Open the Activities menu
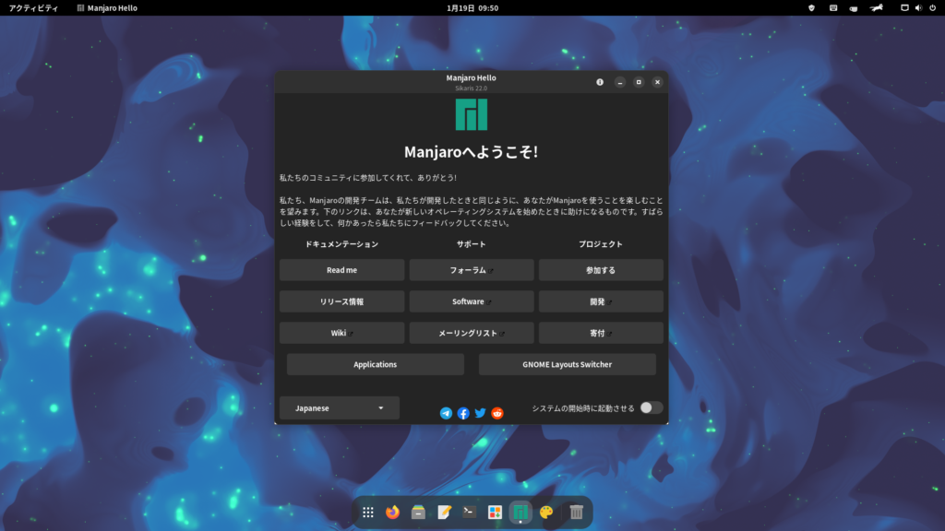 33,7
